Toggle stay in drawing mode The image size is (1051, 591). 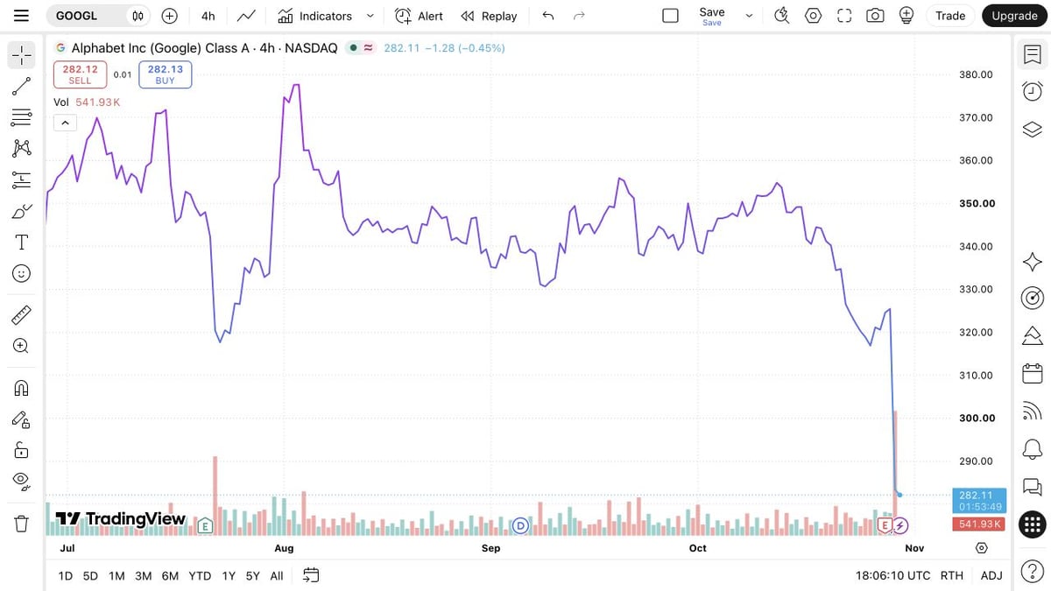[x=21, y=419]
